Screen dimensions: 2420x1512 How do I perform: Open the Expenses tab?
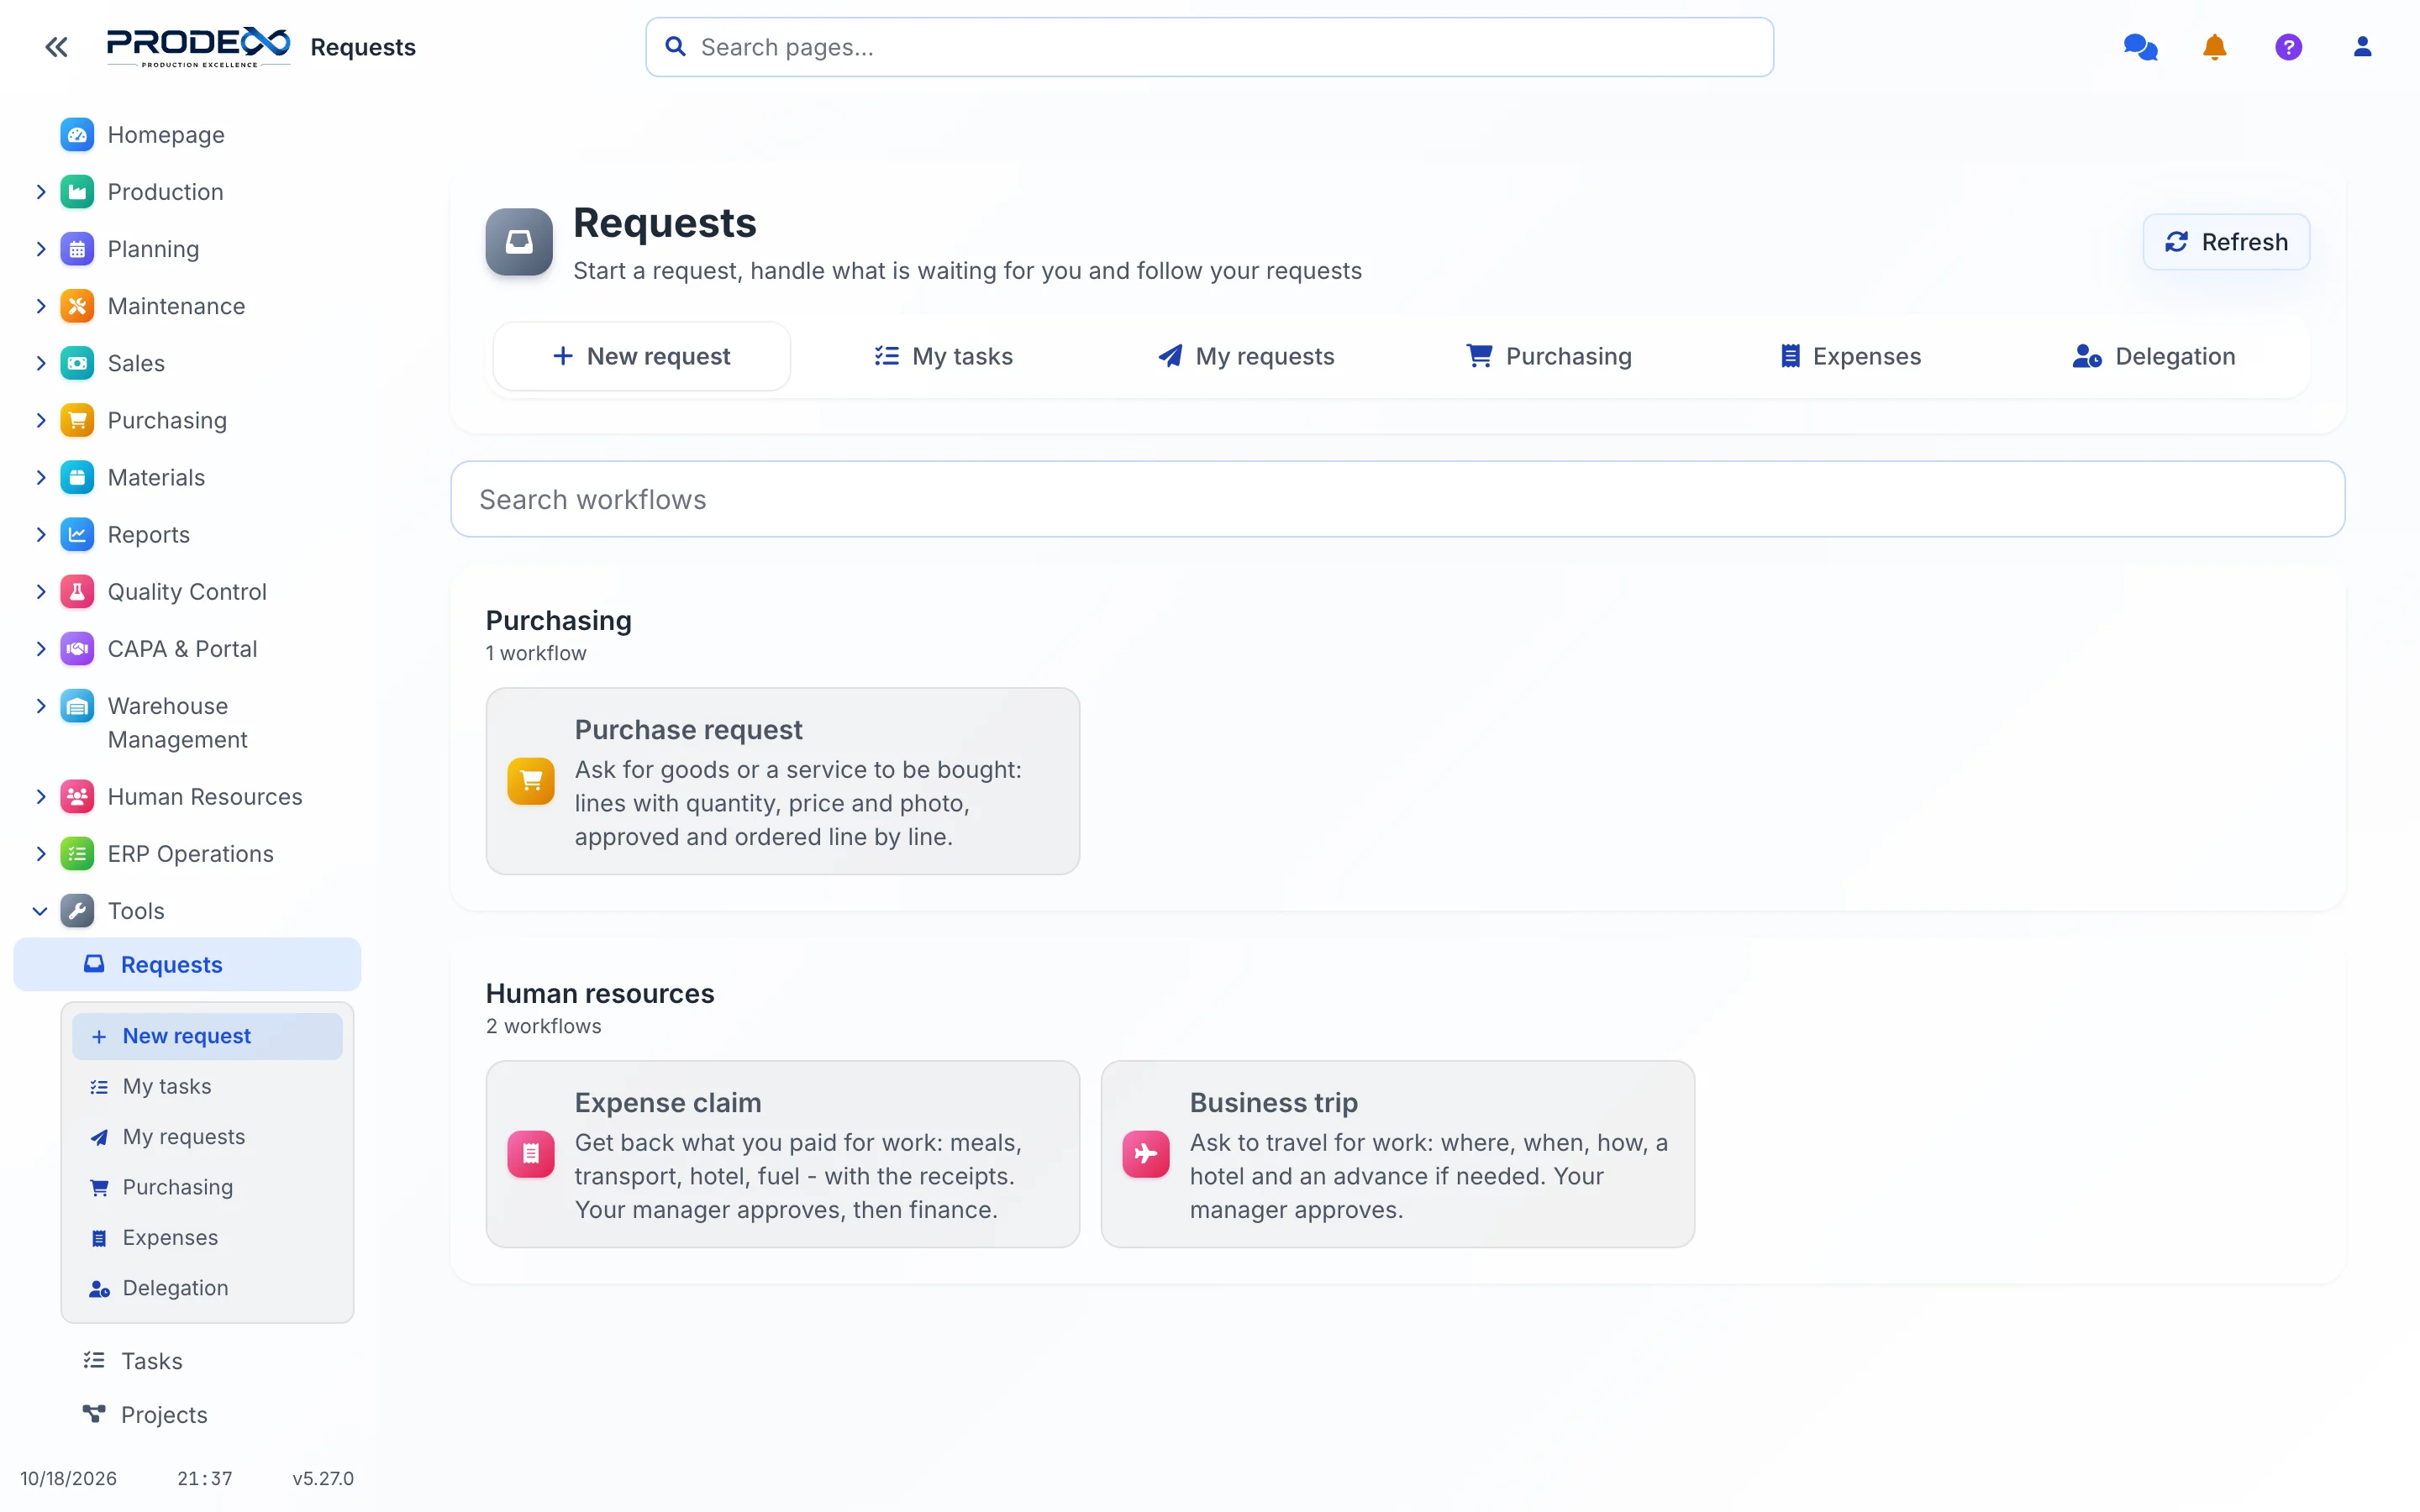(x=1850, y=356)
